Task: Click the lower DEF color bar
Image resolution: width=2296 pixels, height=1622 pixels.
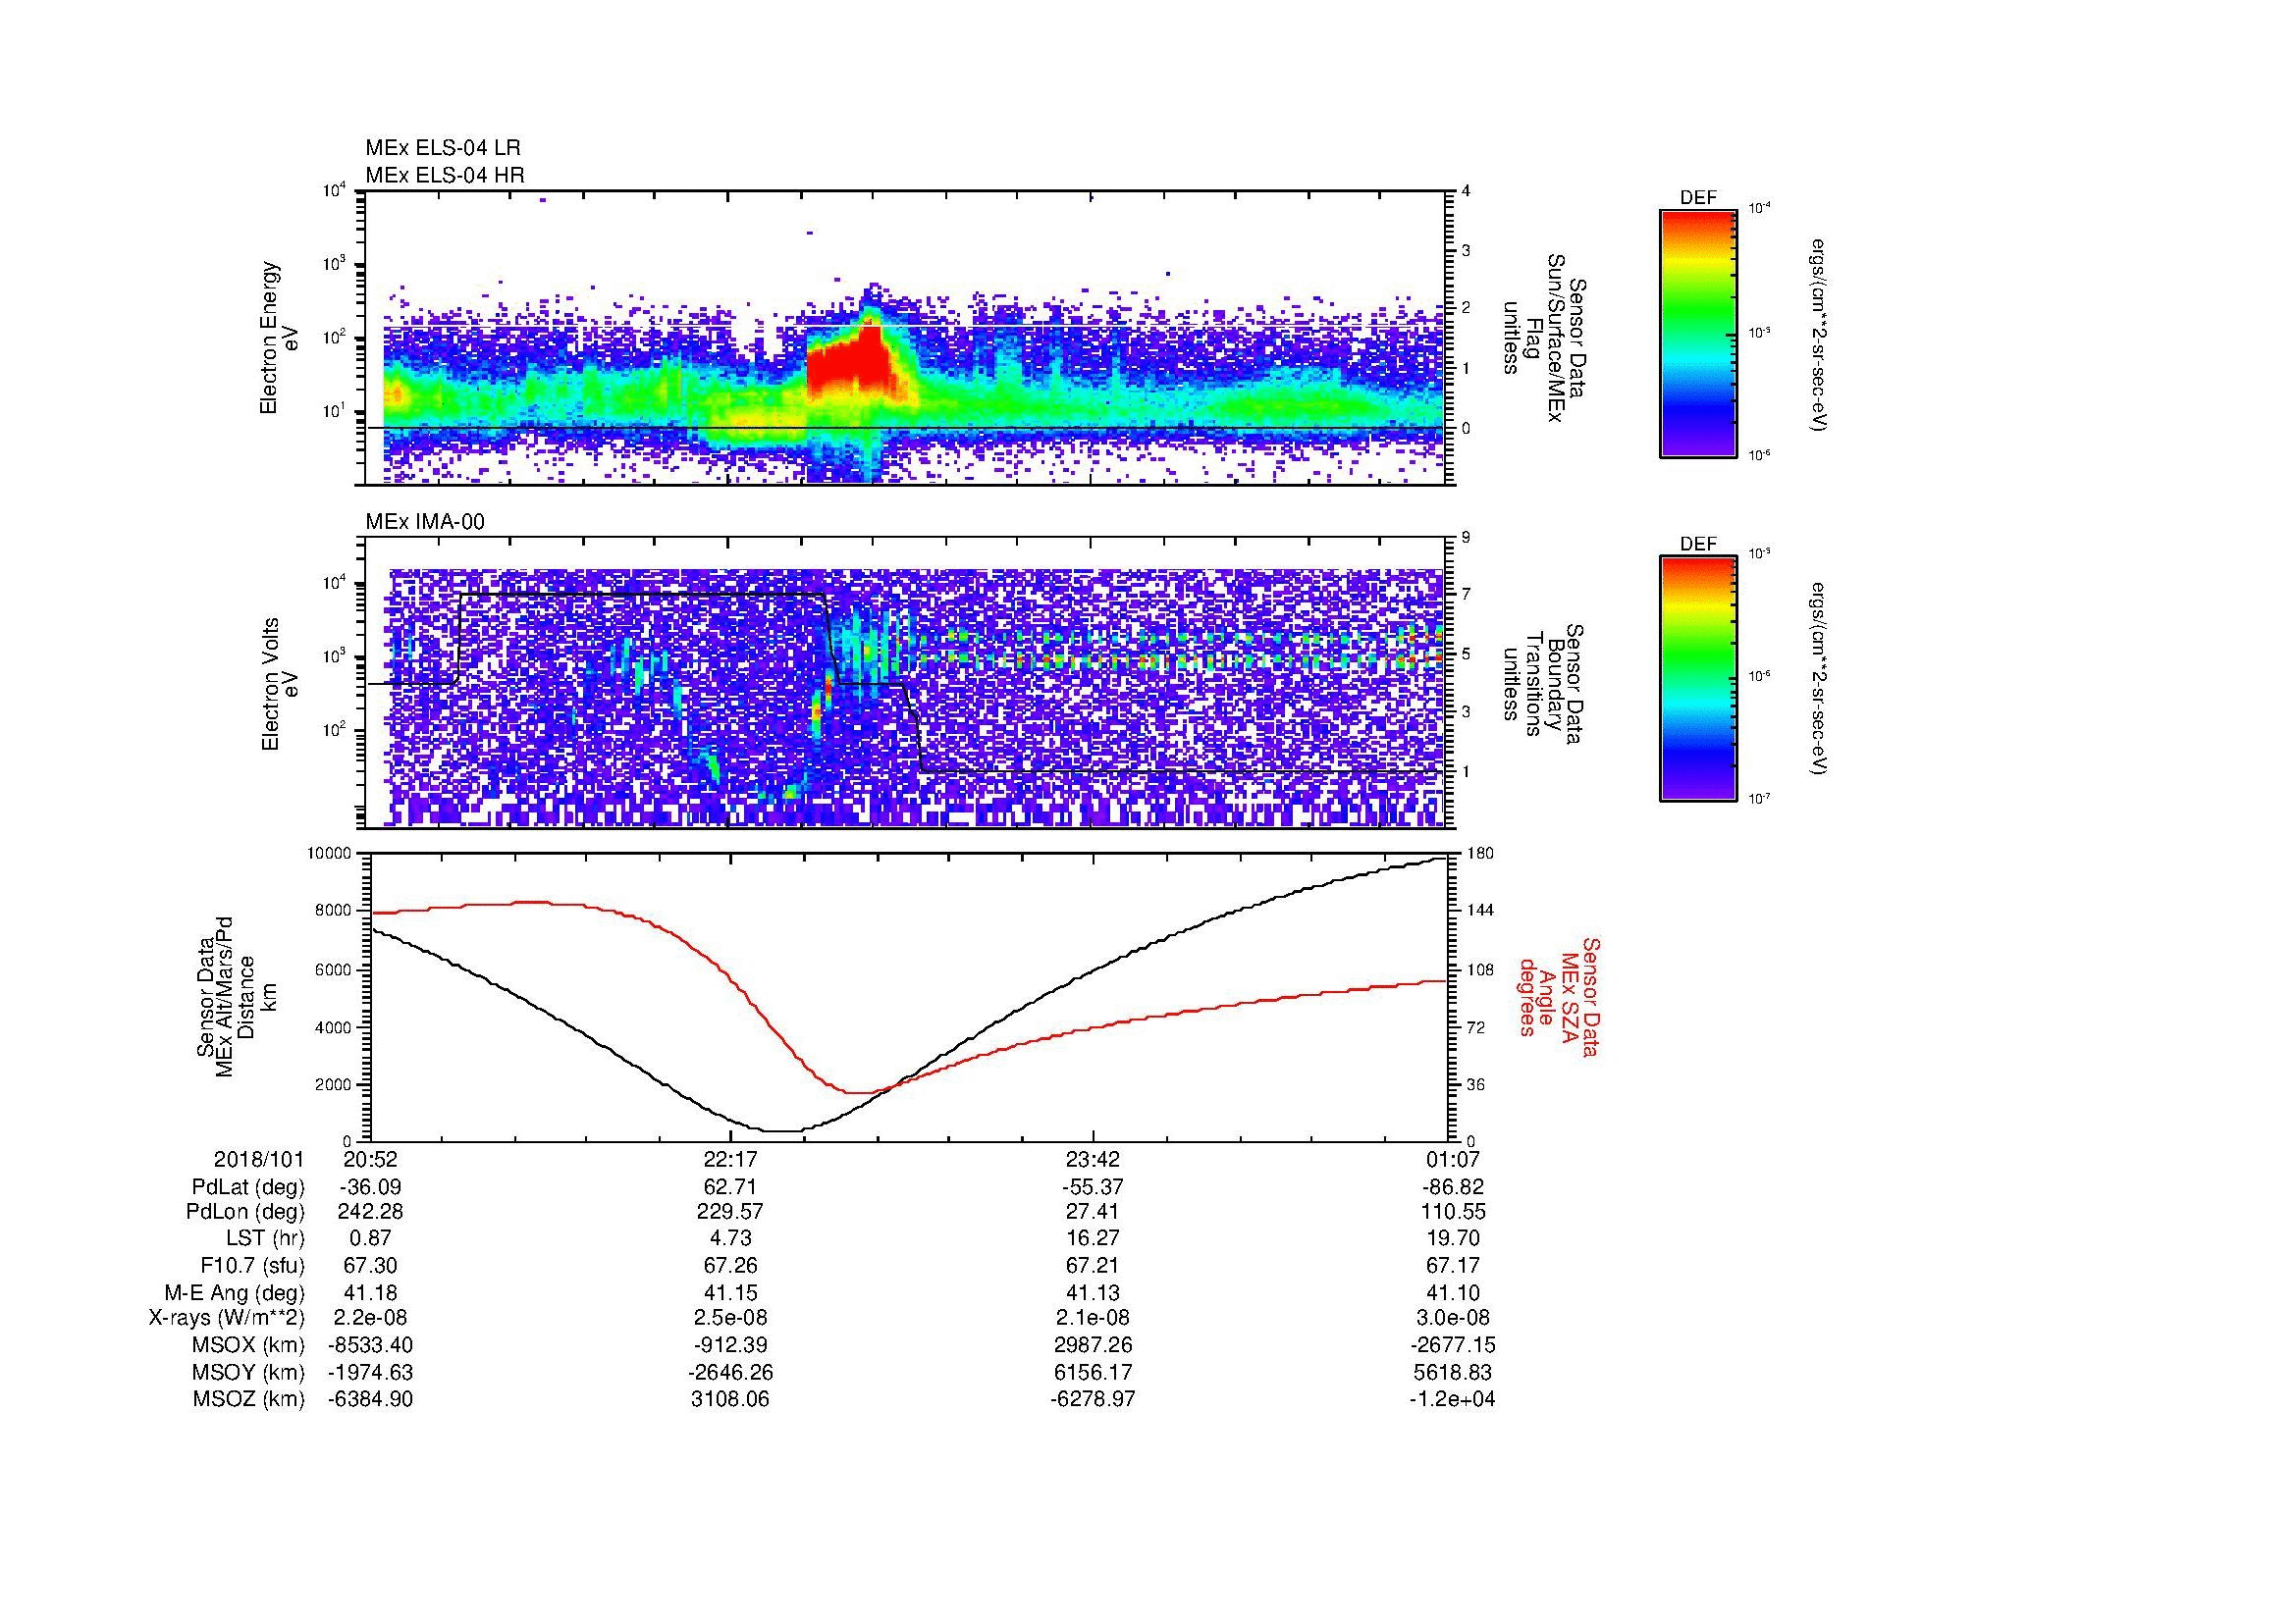Action: (1697, 679)
